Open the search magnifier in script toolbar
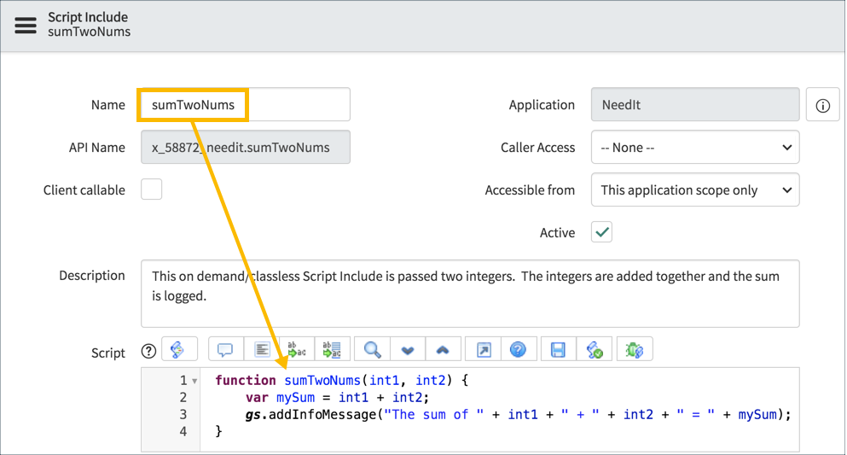 pyautogui.click(x=372, y=350)
